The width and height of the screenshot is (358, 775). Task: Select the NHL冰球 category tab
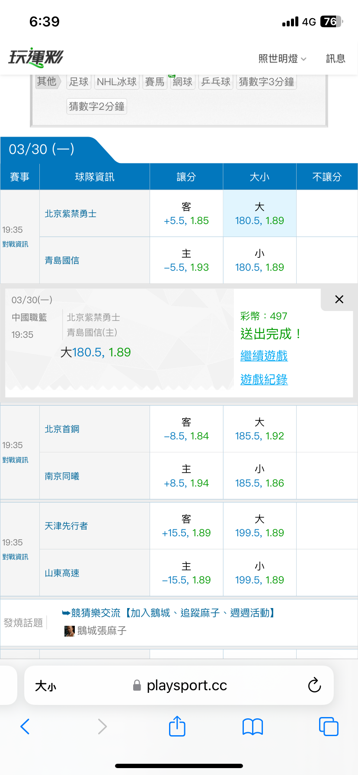pos(117,82)
